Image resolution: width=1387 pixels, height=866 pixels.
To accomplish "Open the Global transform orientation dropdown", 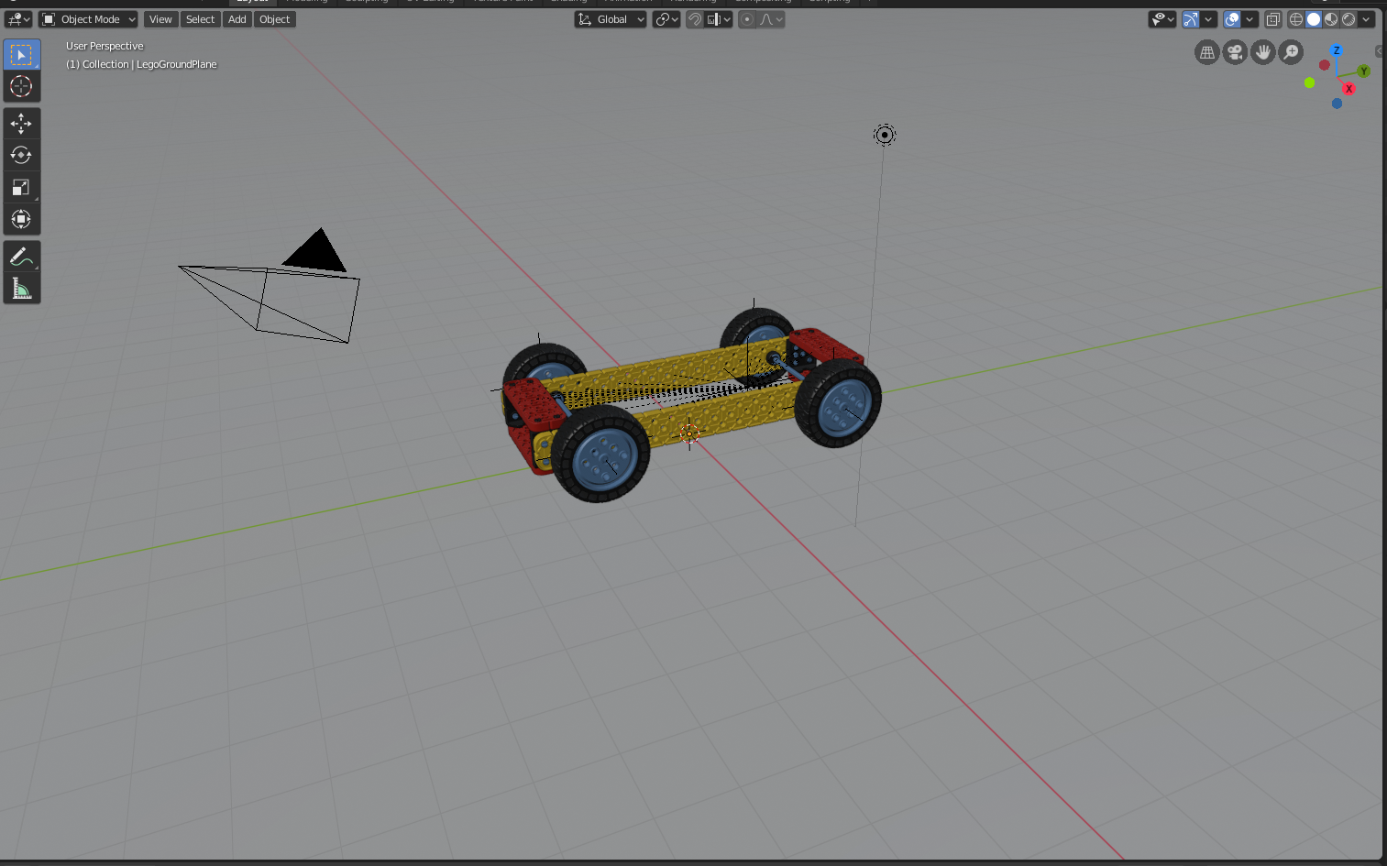I will 611,19.
